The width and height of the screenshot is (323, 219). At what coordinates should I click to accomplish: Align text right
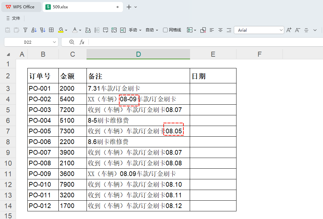(x=229, y=30)
